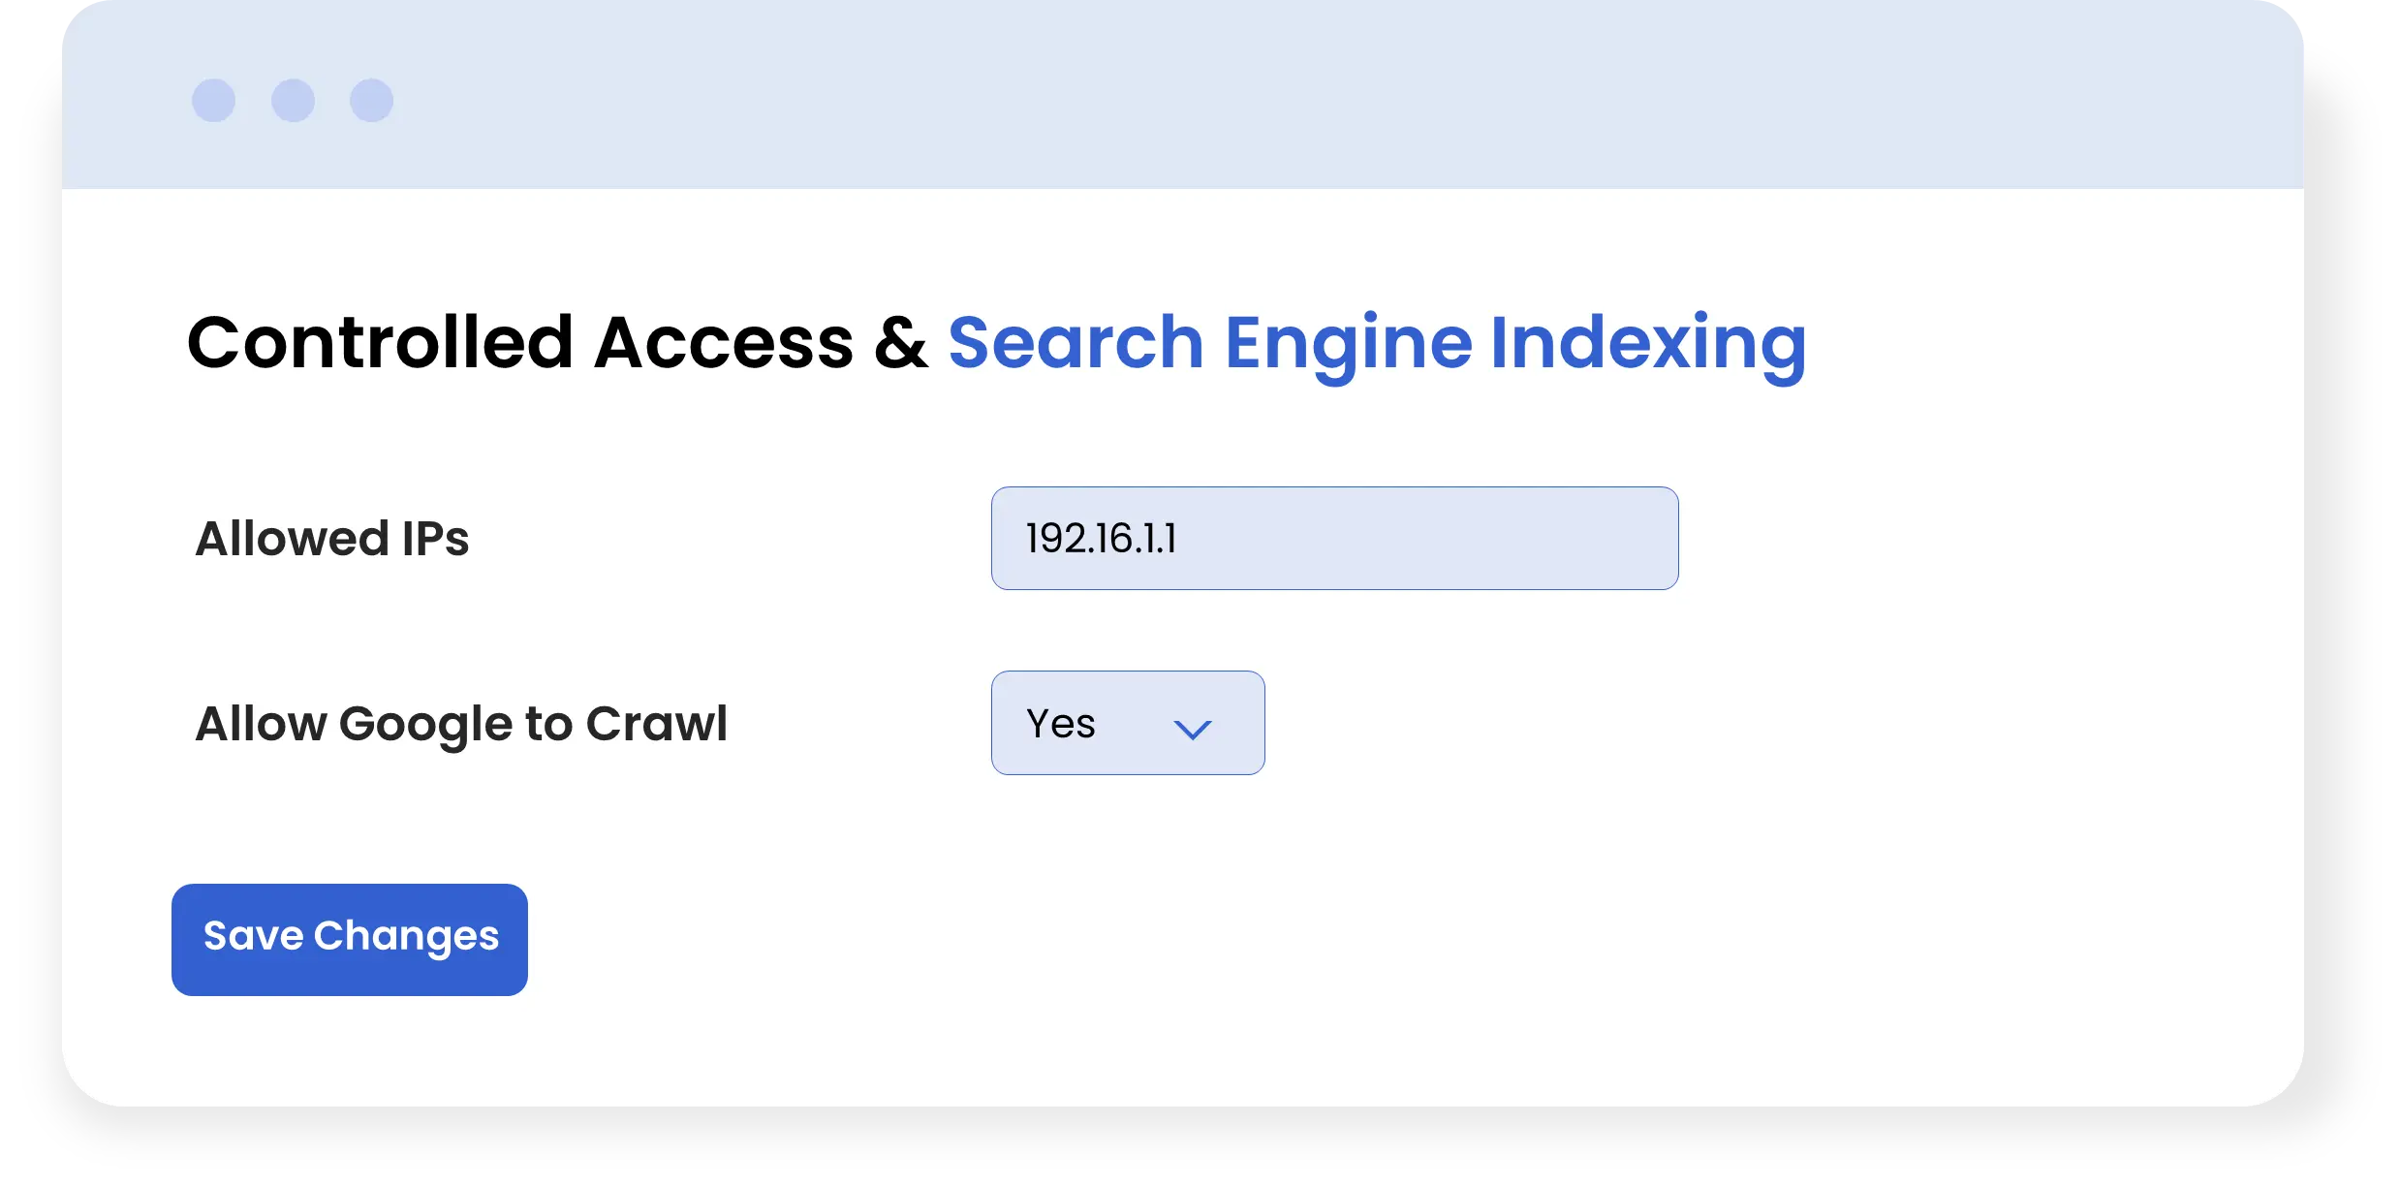Click the Allowed IPs label
This screenshot has width=2401, height=1187.
(x=332, y=539)
